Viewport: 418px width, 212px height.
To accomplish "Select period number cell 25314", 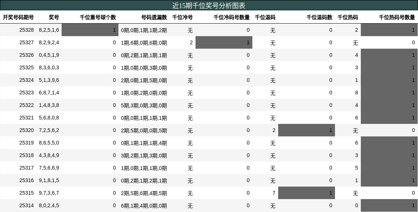I will (x=27, y=206).
